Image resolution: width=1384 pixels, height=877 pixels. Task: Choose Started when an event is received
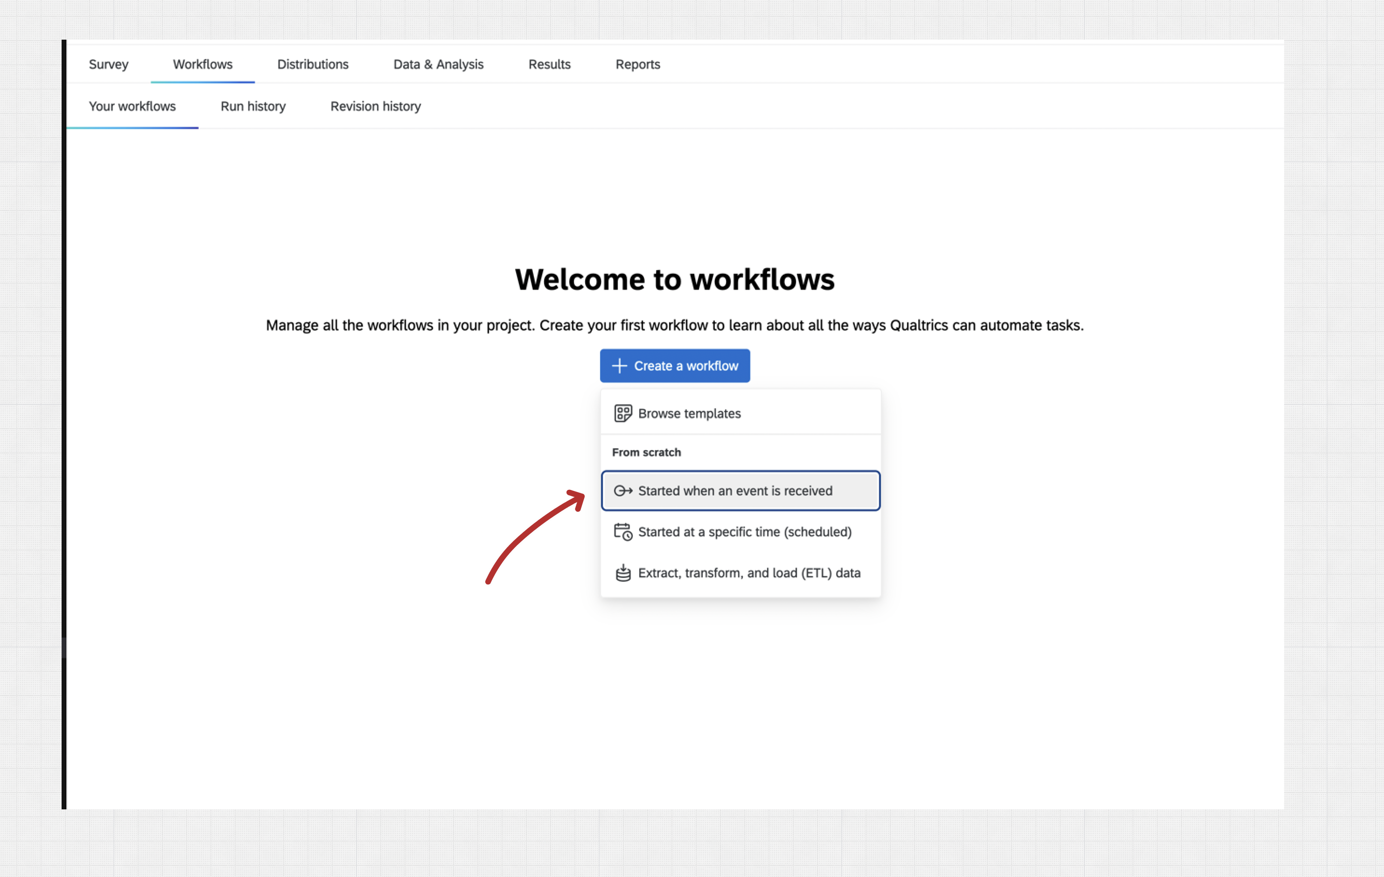tap(735, 491)
